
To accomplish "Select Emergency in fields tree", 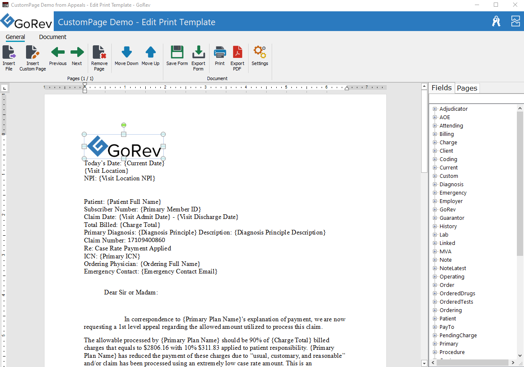I will (x=453, y=193).
